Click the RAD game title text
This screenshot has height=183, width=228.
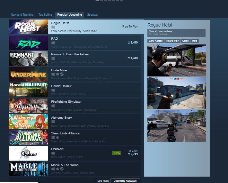55,38
